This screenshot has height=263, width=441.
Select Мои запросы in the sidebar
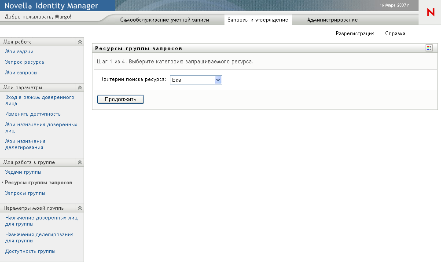21,73
